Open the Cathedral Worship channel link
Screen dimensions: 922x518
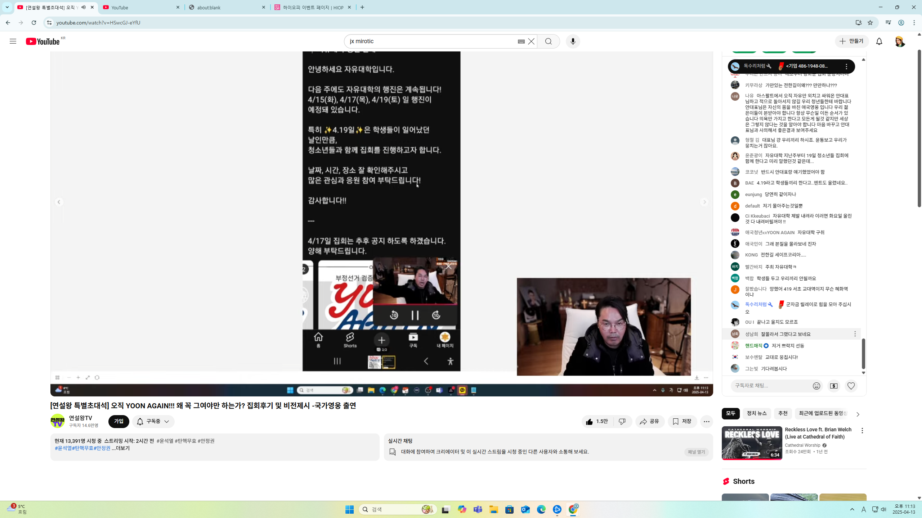point(802,445)
